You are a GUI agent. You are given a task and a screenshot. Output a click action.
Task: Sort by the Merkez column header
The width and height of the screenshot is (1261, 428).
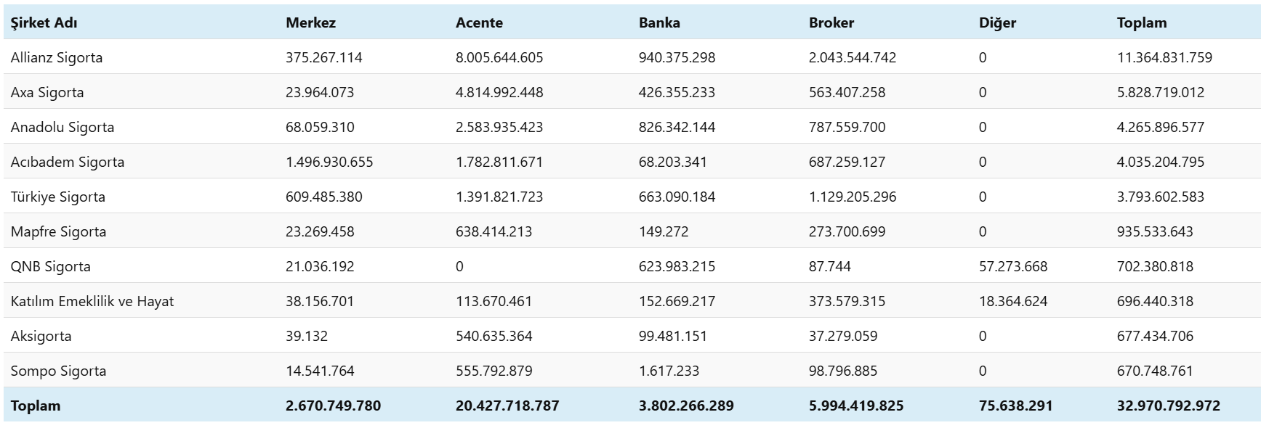(310, 22)
